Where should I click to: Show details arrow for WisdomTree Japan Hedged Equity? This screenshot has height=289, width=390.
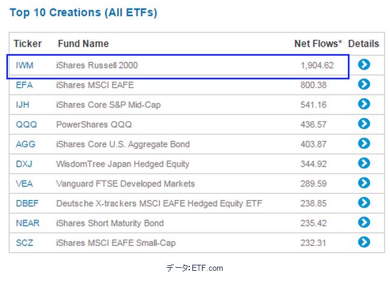[364, 163]
